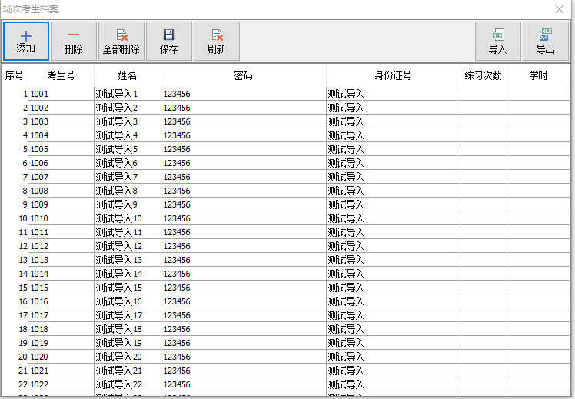Click the 练习次数 column header
The height and width of the screenshot is (399, 575).
(484, 75)
